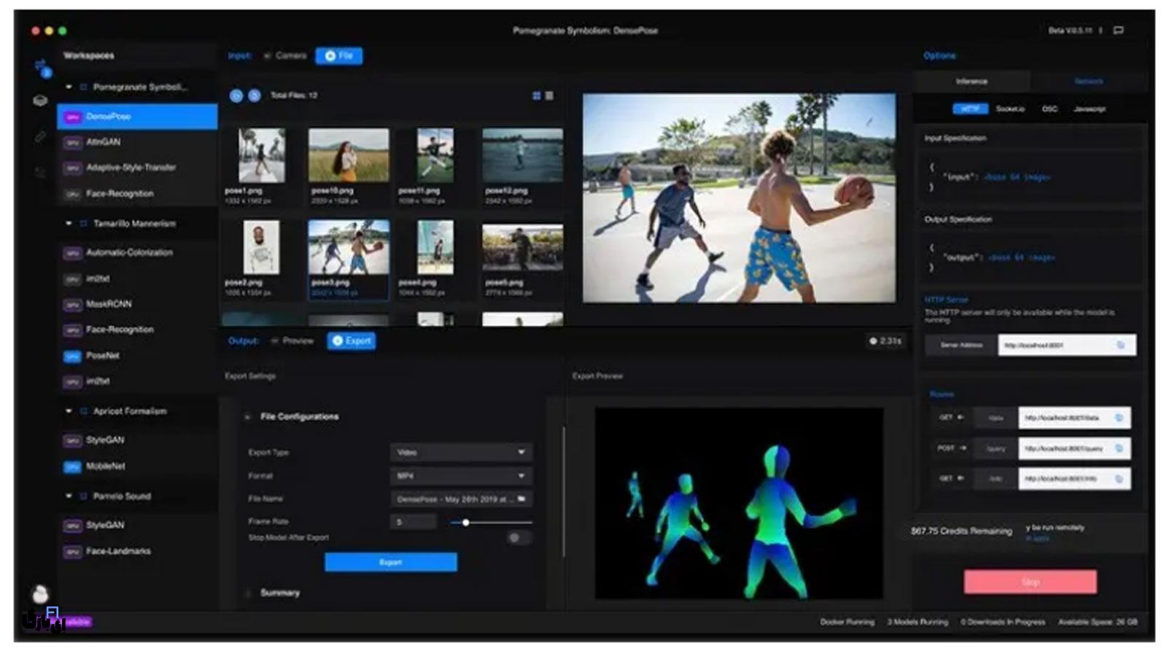
Task: Open the feedback chat icon in title bar
Action: tap(1119, 31)
